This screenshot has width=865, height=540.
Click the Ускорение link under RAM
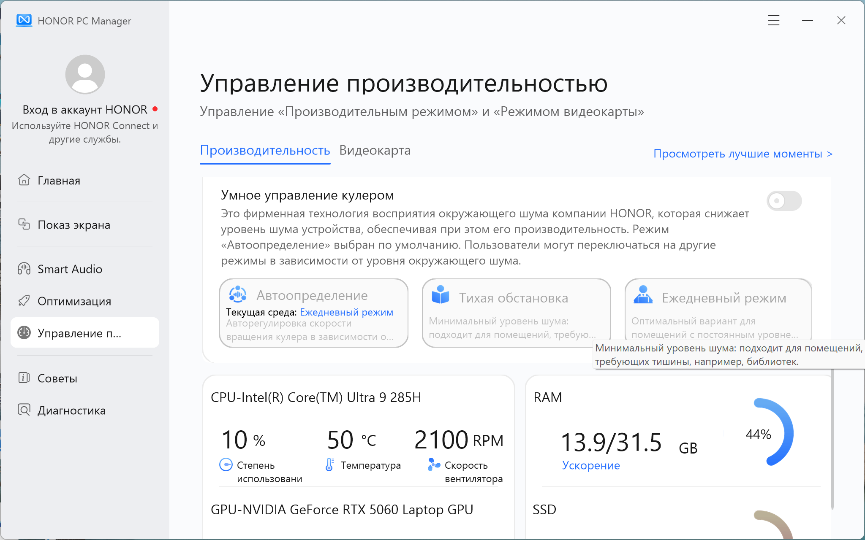pos(591,465)
